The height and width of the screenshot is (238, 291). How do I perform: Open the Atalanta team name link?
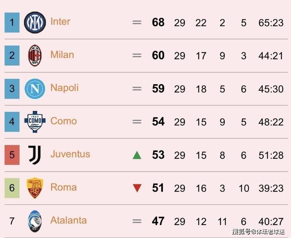click(68, 220)
